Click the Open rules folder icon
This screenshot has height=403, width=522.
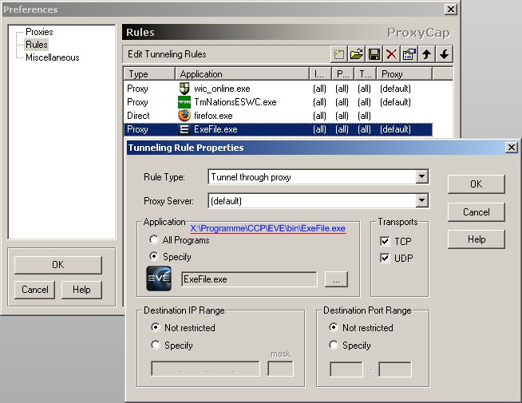coord(357,54)
